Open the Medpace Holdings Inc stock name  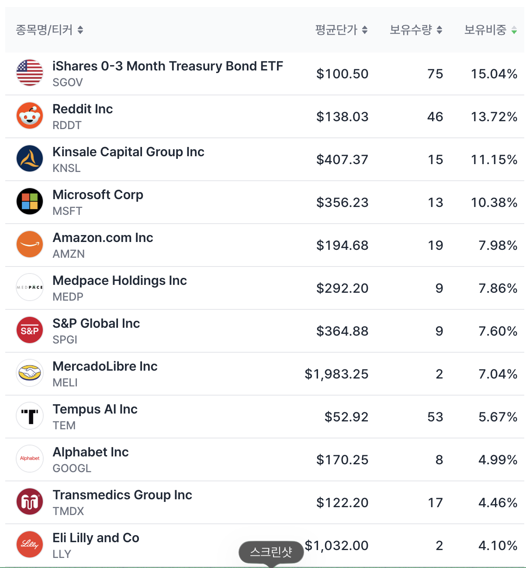[120, 280]
